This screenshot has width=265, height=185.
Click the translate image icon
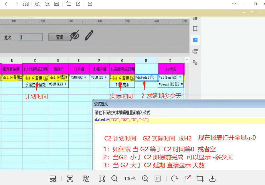pos(86,179)
